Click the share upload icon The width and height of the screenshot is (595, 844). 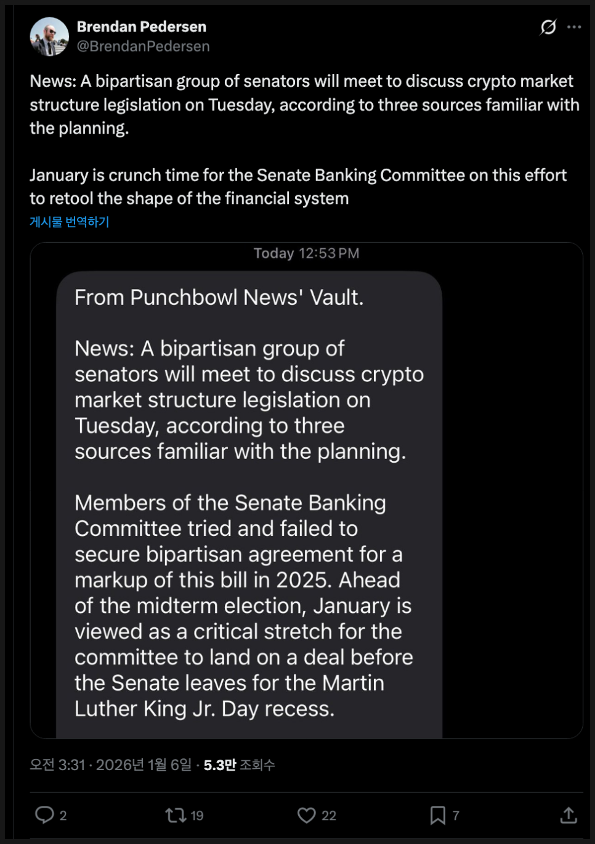click(x=568, y=815)
